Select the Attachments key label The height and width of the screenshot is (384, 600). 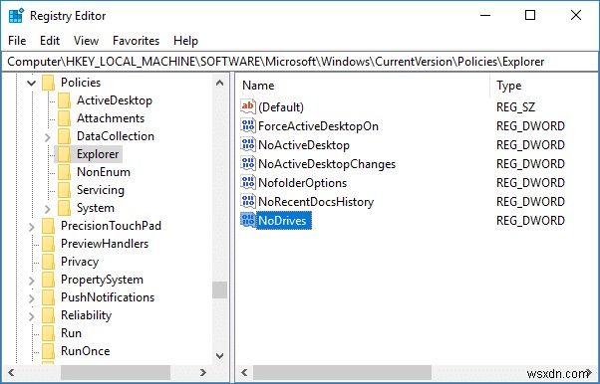click(111, 118)
